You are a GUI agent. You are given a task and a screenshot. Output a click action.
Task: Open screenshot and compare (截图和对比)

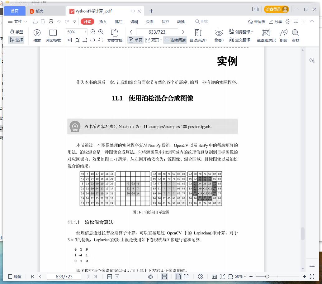click(x=266, y=36)
